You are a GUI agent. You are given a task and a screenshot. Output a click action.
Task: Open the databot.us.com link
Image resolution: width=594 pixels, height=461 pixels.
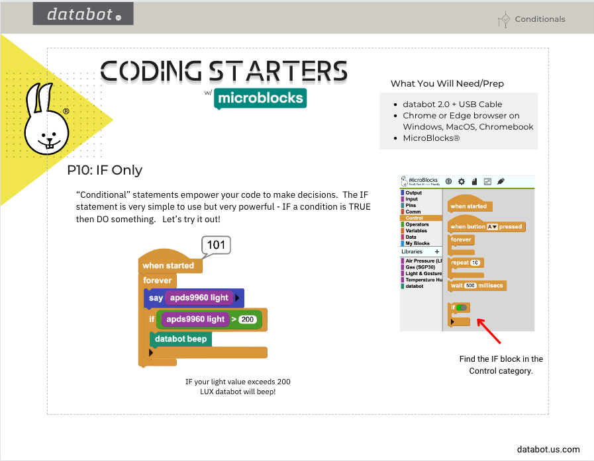[x=548, y=449]
